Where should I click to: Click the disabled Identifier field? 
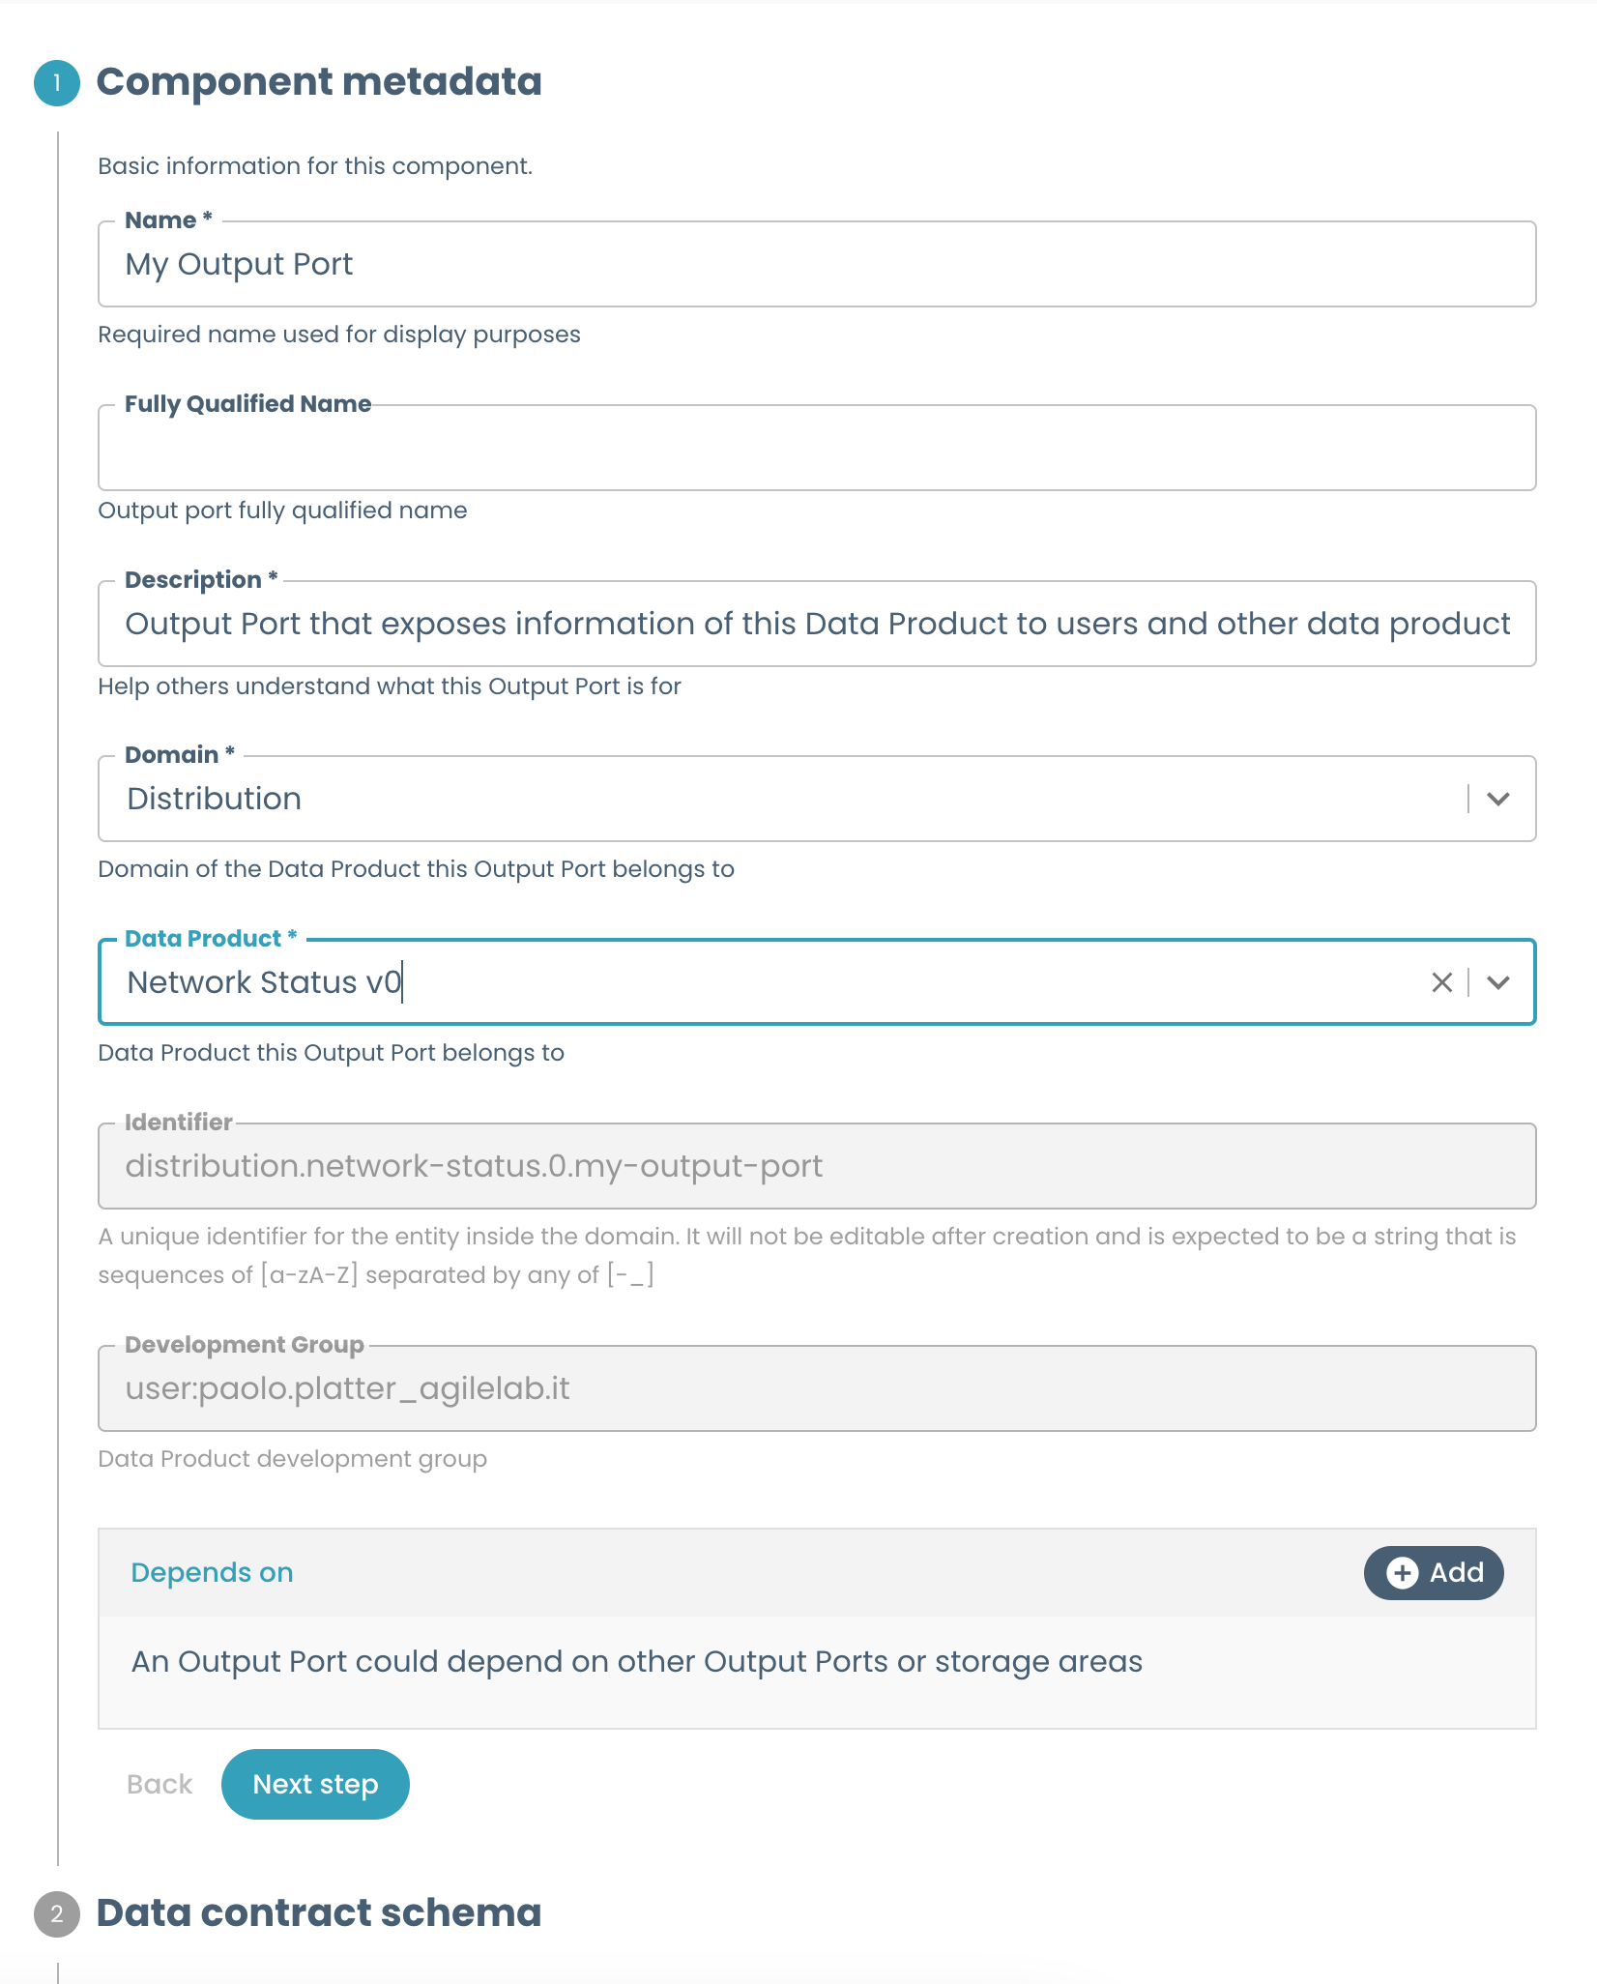pyautogui.click(x=817, y=1166)
